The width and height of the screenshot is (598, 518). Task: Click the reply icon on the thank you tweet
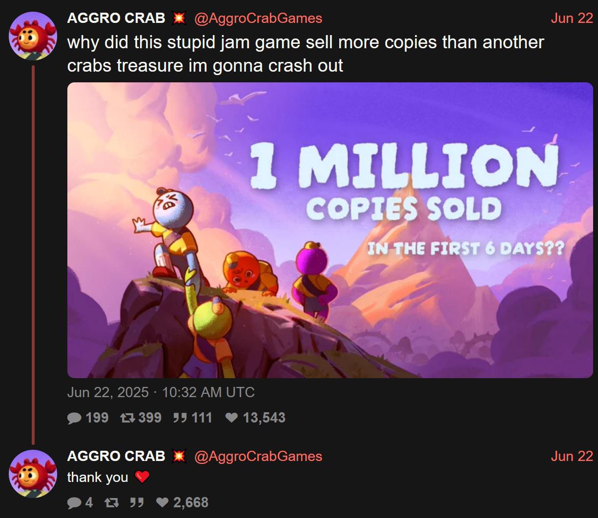[74, 502]
